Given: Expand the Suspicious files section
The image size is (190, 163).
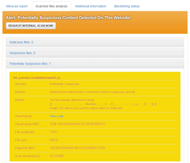Looking at the screenshot, I should click(x=95, y=53).
